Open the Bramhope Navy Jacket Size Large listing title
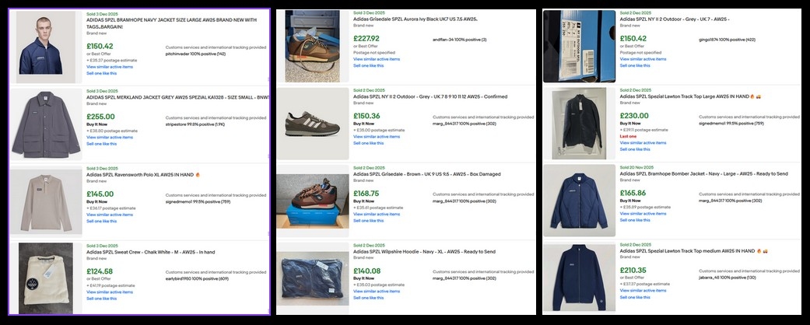The image size is (810, 325). (176, 21)
